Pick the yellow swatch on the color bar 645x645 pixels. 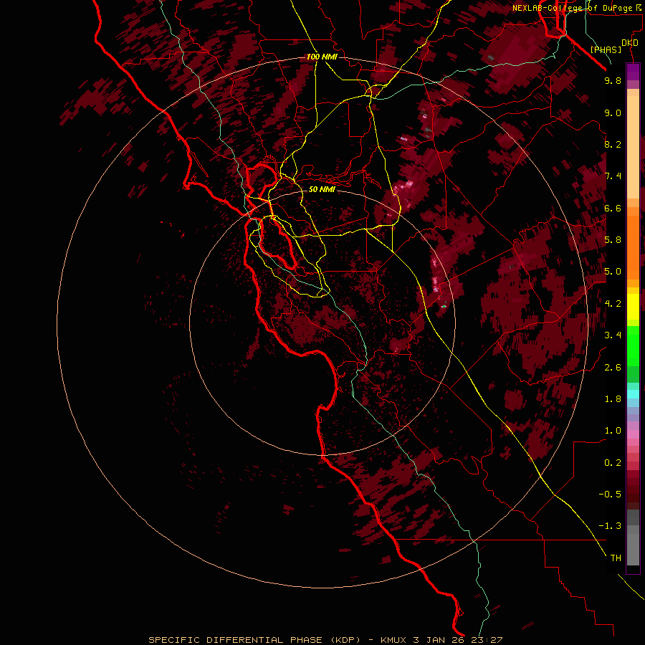coord(633,307)
